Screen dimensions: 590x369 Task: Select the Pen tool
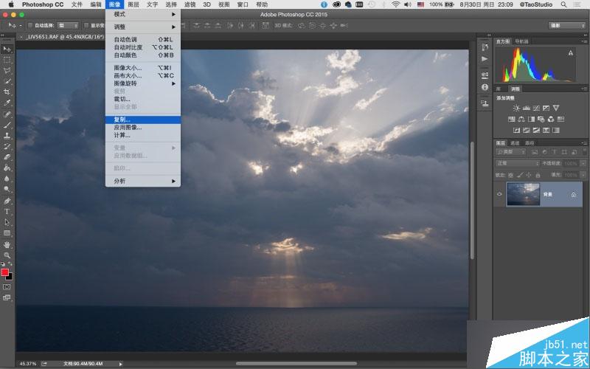click(x=7, y=201)
